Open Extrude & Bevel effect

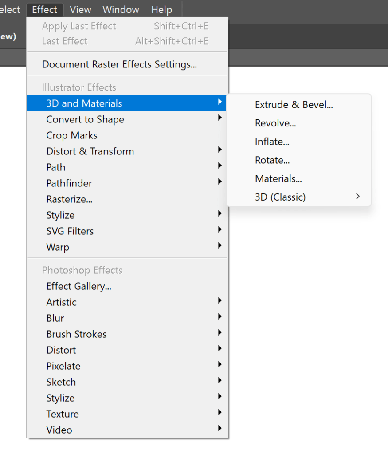pyautogui.click(x=294, y=105)
